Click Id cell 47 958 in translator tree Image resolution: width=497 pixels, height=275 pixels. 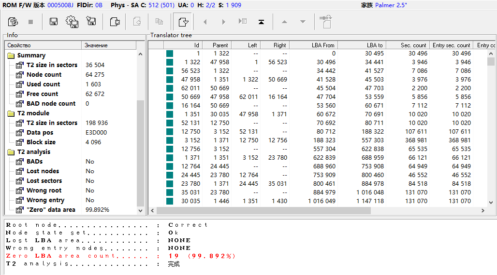[x=190, y=80]
